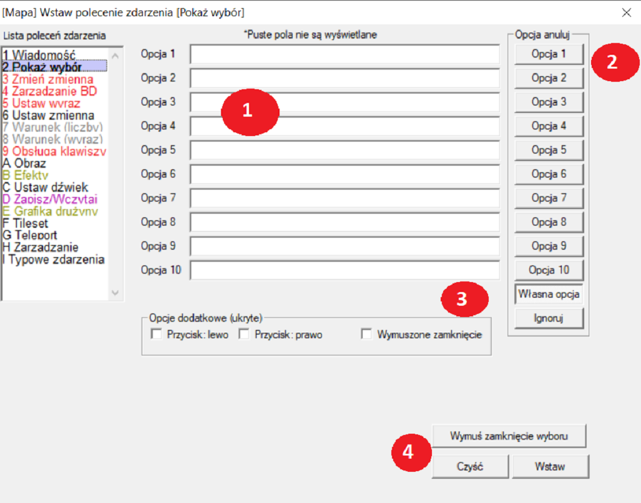Viewport: 641px width, 503px height.
Task: Select 'Własna opcja' cancel option
Action: [549, 294]
